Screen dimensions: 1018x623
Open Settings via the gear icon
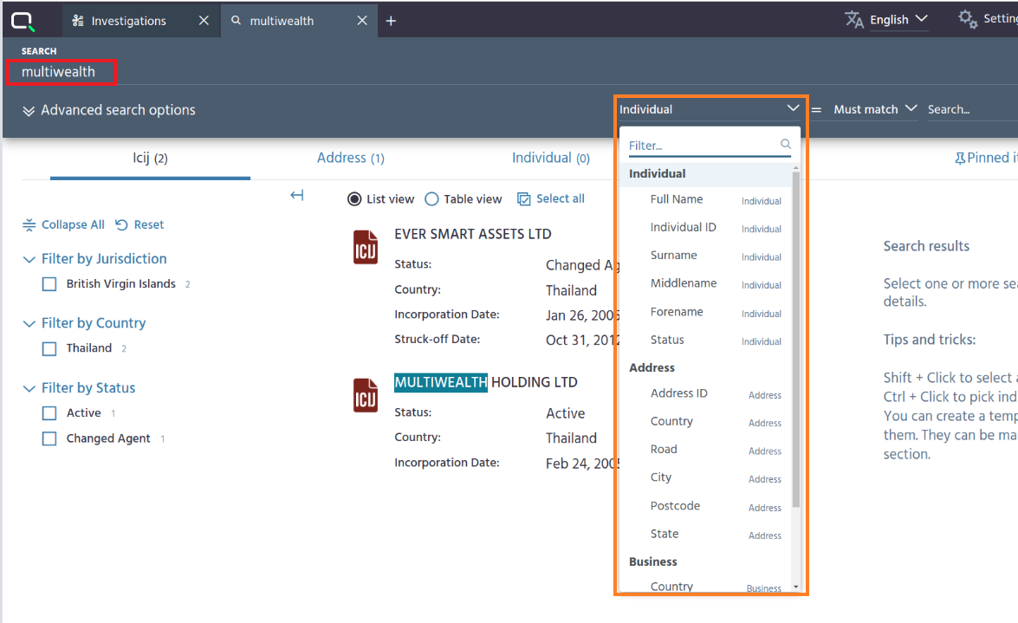[968, 17]
